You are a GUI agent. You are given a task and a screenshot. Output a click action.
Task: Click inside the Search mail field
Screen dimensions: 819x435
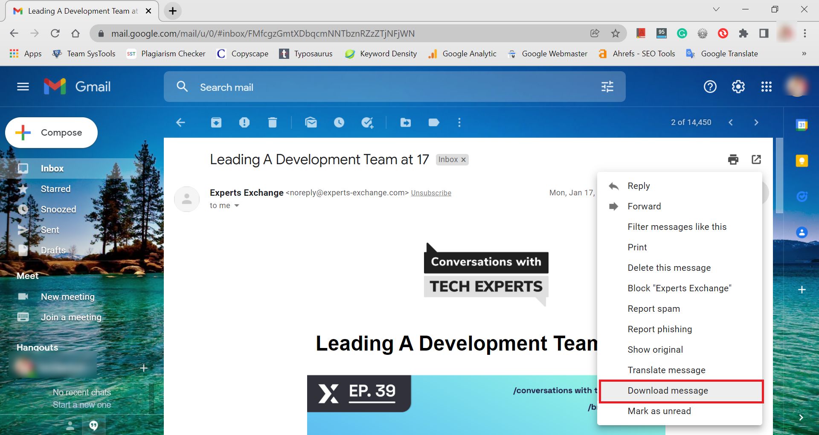[299, 87]
